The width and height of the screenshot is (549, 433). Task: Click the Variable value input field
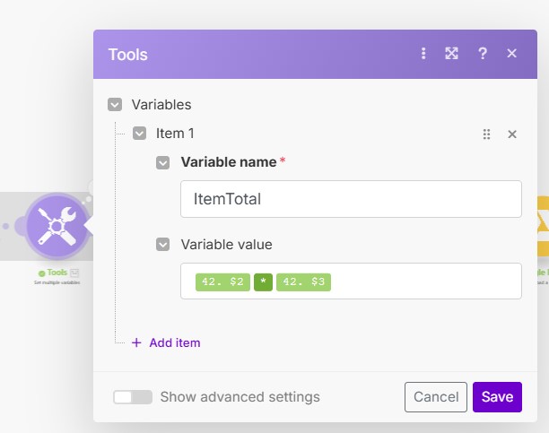(x=351, y=281)
